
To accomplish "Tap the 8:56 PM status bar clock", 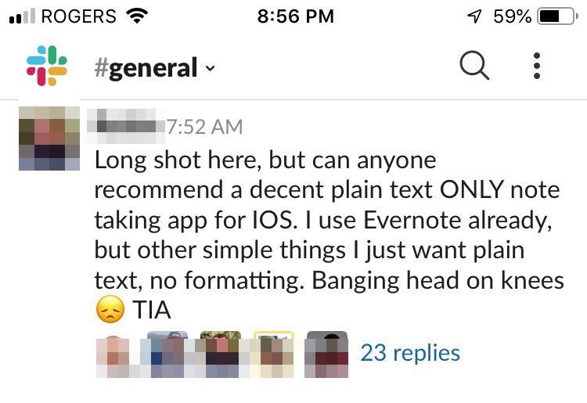I will (x=295, y=16).
